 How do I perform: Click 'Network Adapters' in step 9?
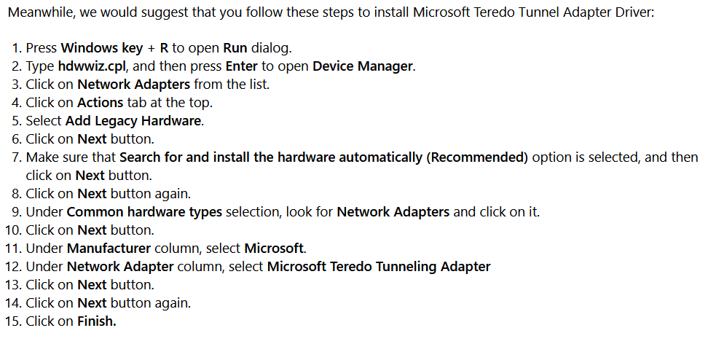point(393,212)
